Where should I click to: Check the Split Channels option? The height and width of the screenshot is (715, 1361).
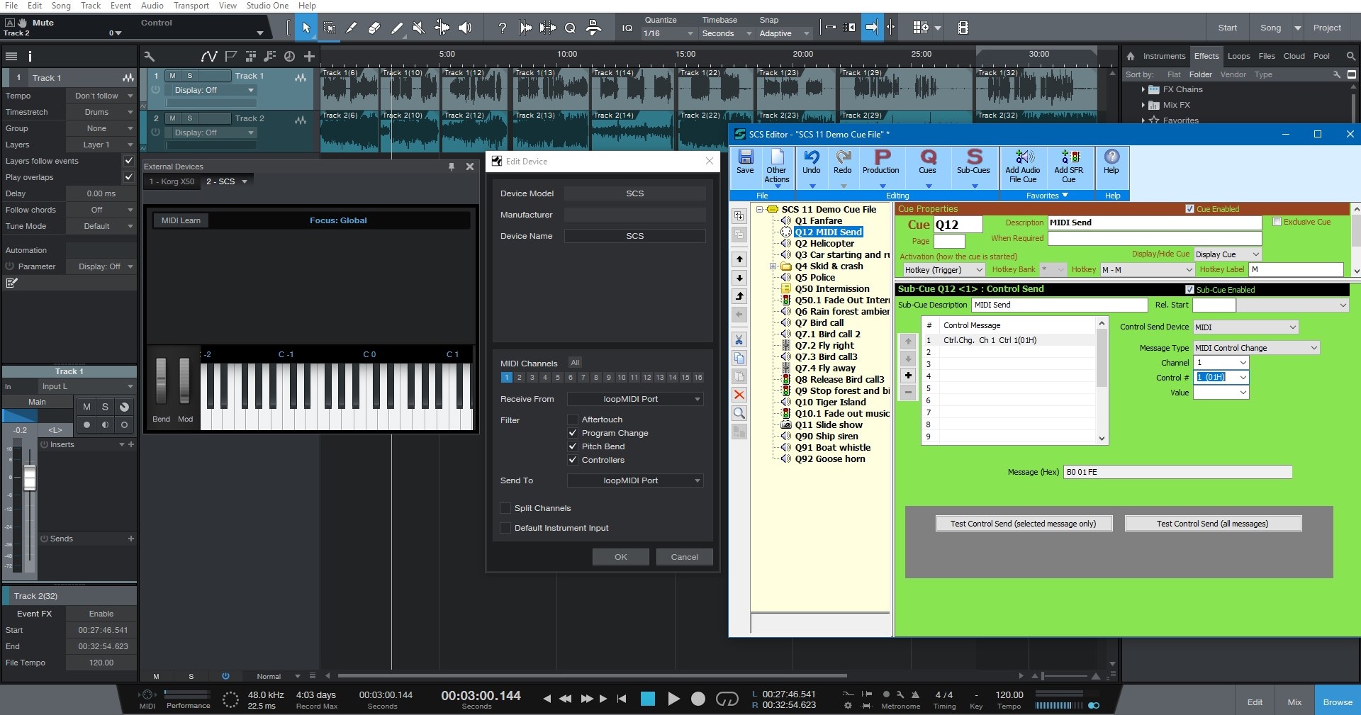click(505, 508)
